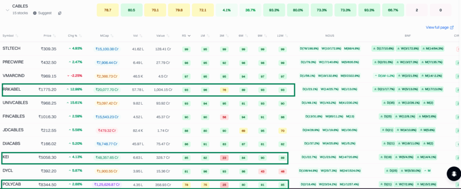Open PRECWIRE stock symbol
Image resolution: width=461 pixels, height=189 pixels.
13,62
